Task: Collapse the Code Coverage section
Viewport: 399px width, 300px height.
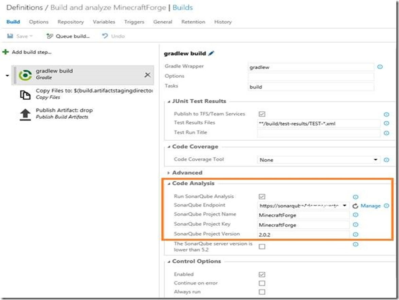Action: 169,147
